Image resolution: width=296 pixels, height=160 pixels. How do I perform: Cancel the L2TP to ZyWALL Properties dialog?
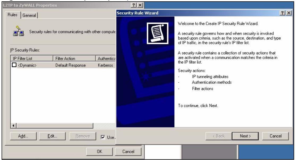[x=128, y=152]
